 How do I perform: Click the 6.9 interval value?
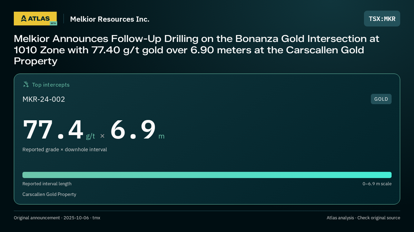pos(133,130)
